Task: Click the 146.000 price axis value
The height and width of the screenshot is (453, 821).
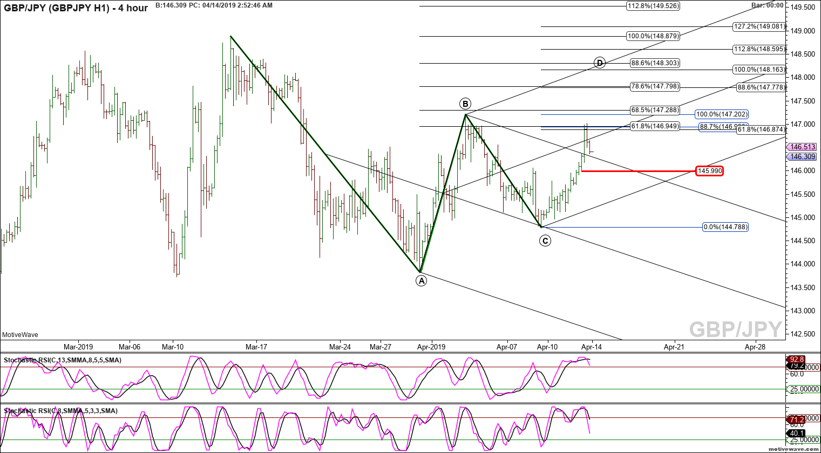Action: click(803, 170)
